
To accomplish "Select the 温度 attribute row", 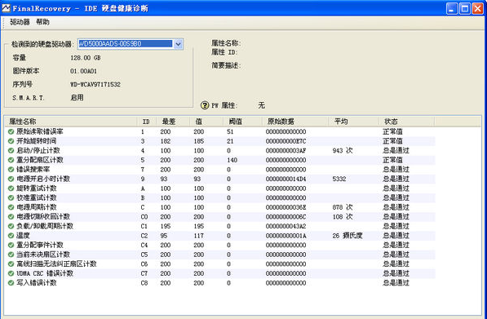I will pyautogui.click(x=220, y=236).
